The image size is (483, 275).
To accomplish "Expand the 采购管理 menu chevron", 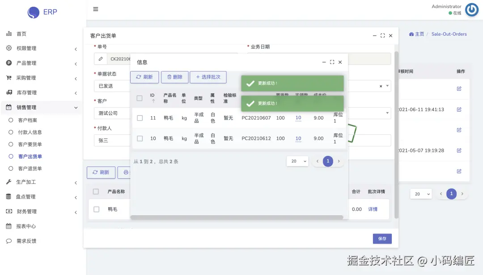I will point(76,79).
